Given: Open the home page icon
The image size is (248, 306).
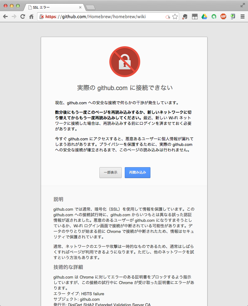Looking at the screenshot, I should pos(31,17).
